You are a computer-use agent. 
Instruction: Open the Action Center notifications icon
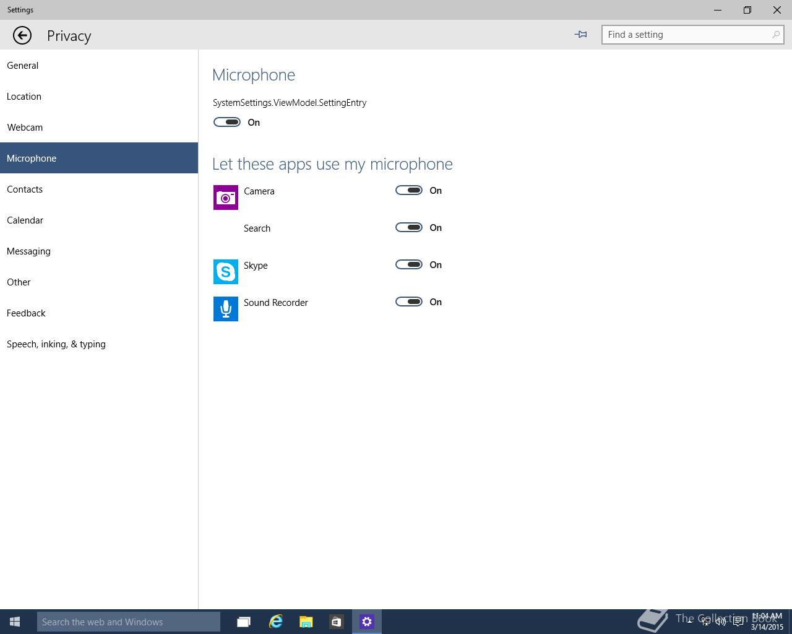[738, 622]
